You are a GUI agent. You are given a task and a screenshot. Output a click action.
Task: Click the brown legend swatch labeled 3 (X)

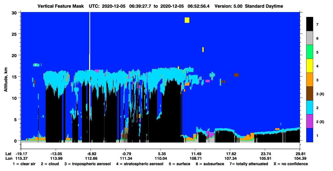point(310,94)
